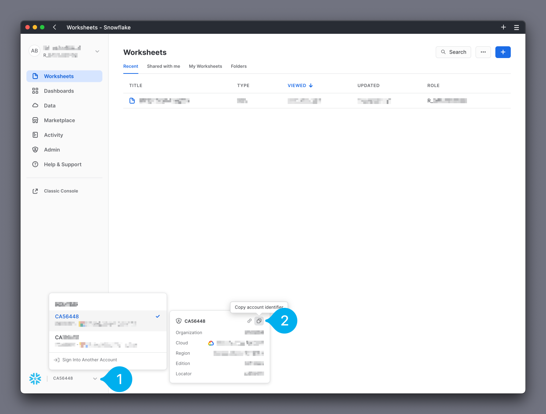
Task: Collapse the account selector chevron next to CA56448
Action: click(95, 378)
